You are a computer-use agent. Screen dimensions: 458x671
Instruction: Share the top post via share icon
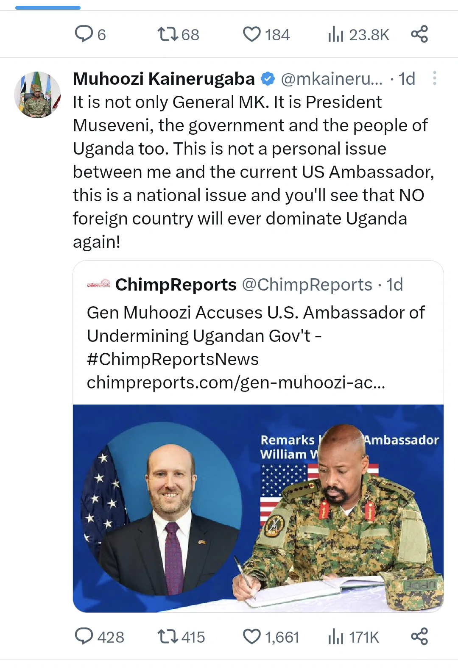point(419,34)
